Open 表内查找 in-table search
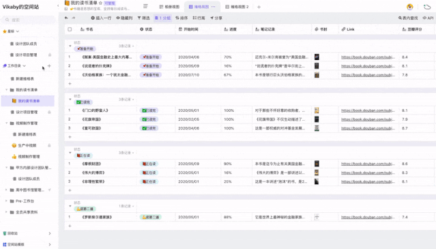Image resolution: width=436 pixels, height=249 pixels. pos(408,18)
